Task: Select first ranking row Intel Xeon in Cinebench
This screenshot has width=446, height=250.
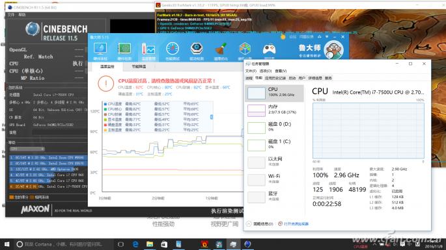Action: click(48, 157)
